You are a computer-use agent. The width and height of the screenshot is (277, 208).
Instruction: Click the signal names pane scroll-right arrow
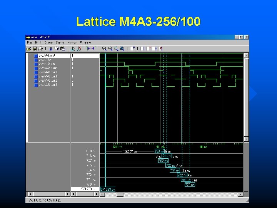click(67, 194)
